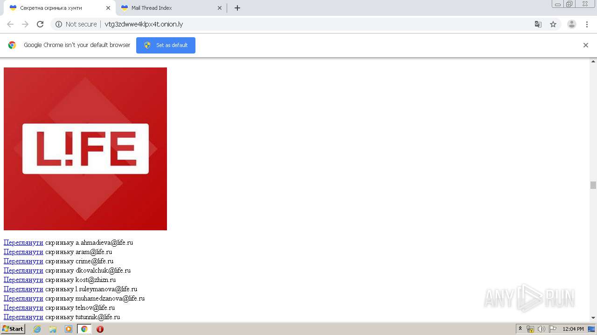Open Internet Explorer from the taskbar
This screenshot has width=597, height=335.
37,329
